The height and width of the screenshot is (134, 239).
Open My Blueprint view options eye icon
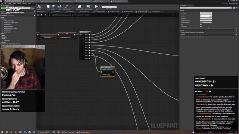click(33, 8)
